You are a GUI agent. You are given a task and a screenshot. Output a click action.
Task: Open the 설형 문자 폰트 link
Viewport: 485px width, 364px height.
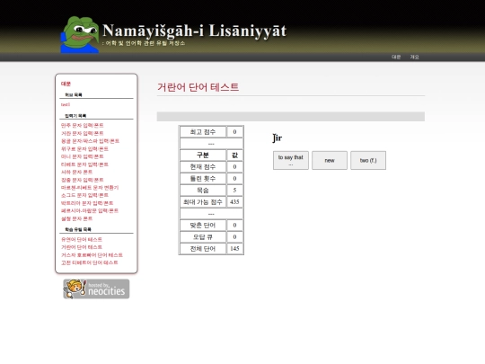[x=76, y=218]
